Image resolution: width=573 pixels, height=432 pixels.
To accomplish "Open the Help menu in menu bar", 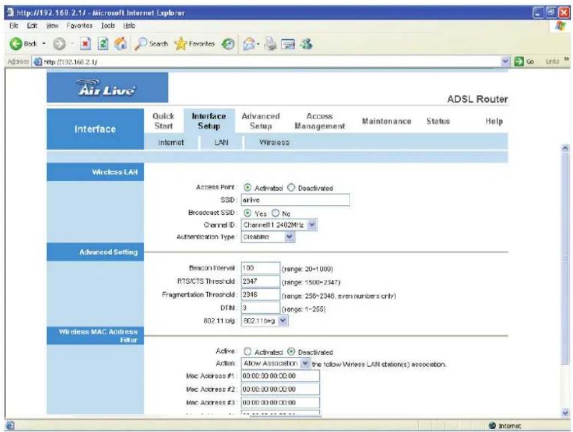I will pyautogui.click(x=129, y=26).
